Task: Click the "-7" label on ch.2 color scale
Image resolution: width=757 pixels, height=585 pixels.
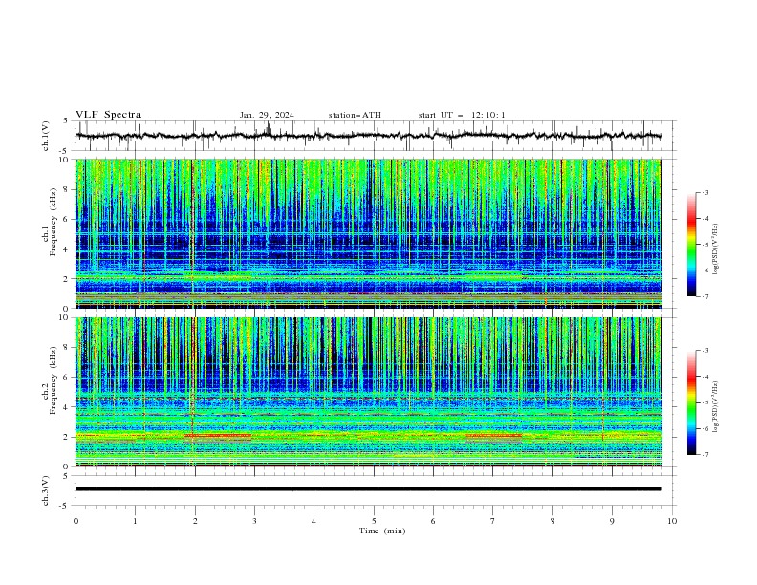Action: pos(704,454)
